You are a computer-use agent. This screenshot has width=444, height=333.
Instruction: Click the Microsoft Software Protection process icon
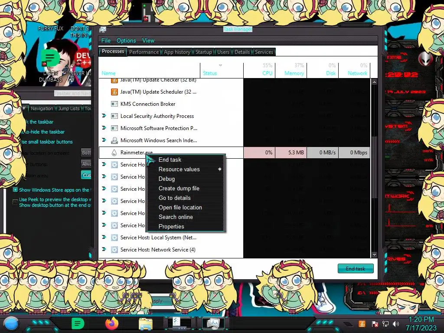114,128
